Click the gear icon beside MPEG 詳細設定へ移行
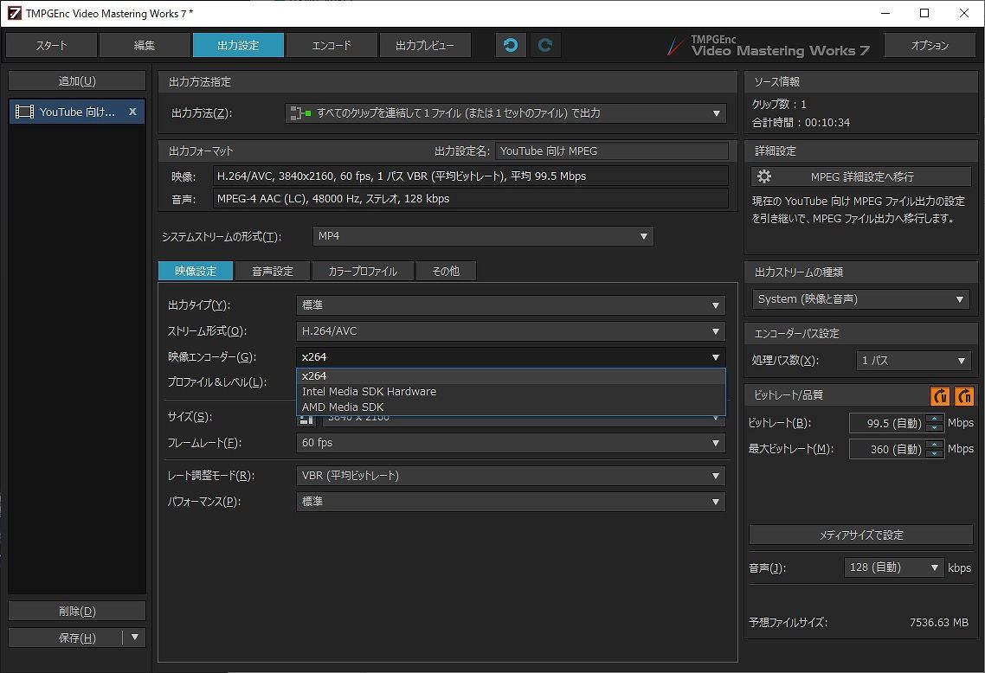Viewport: 985px width, 673px height. tap(764, 176)
